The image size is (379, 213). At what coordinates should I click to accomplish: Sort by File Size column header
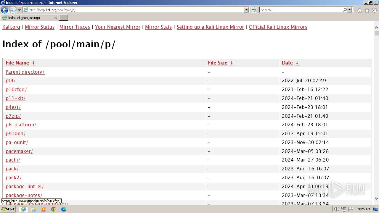click(x=218, y=63)
